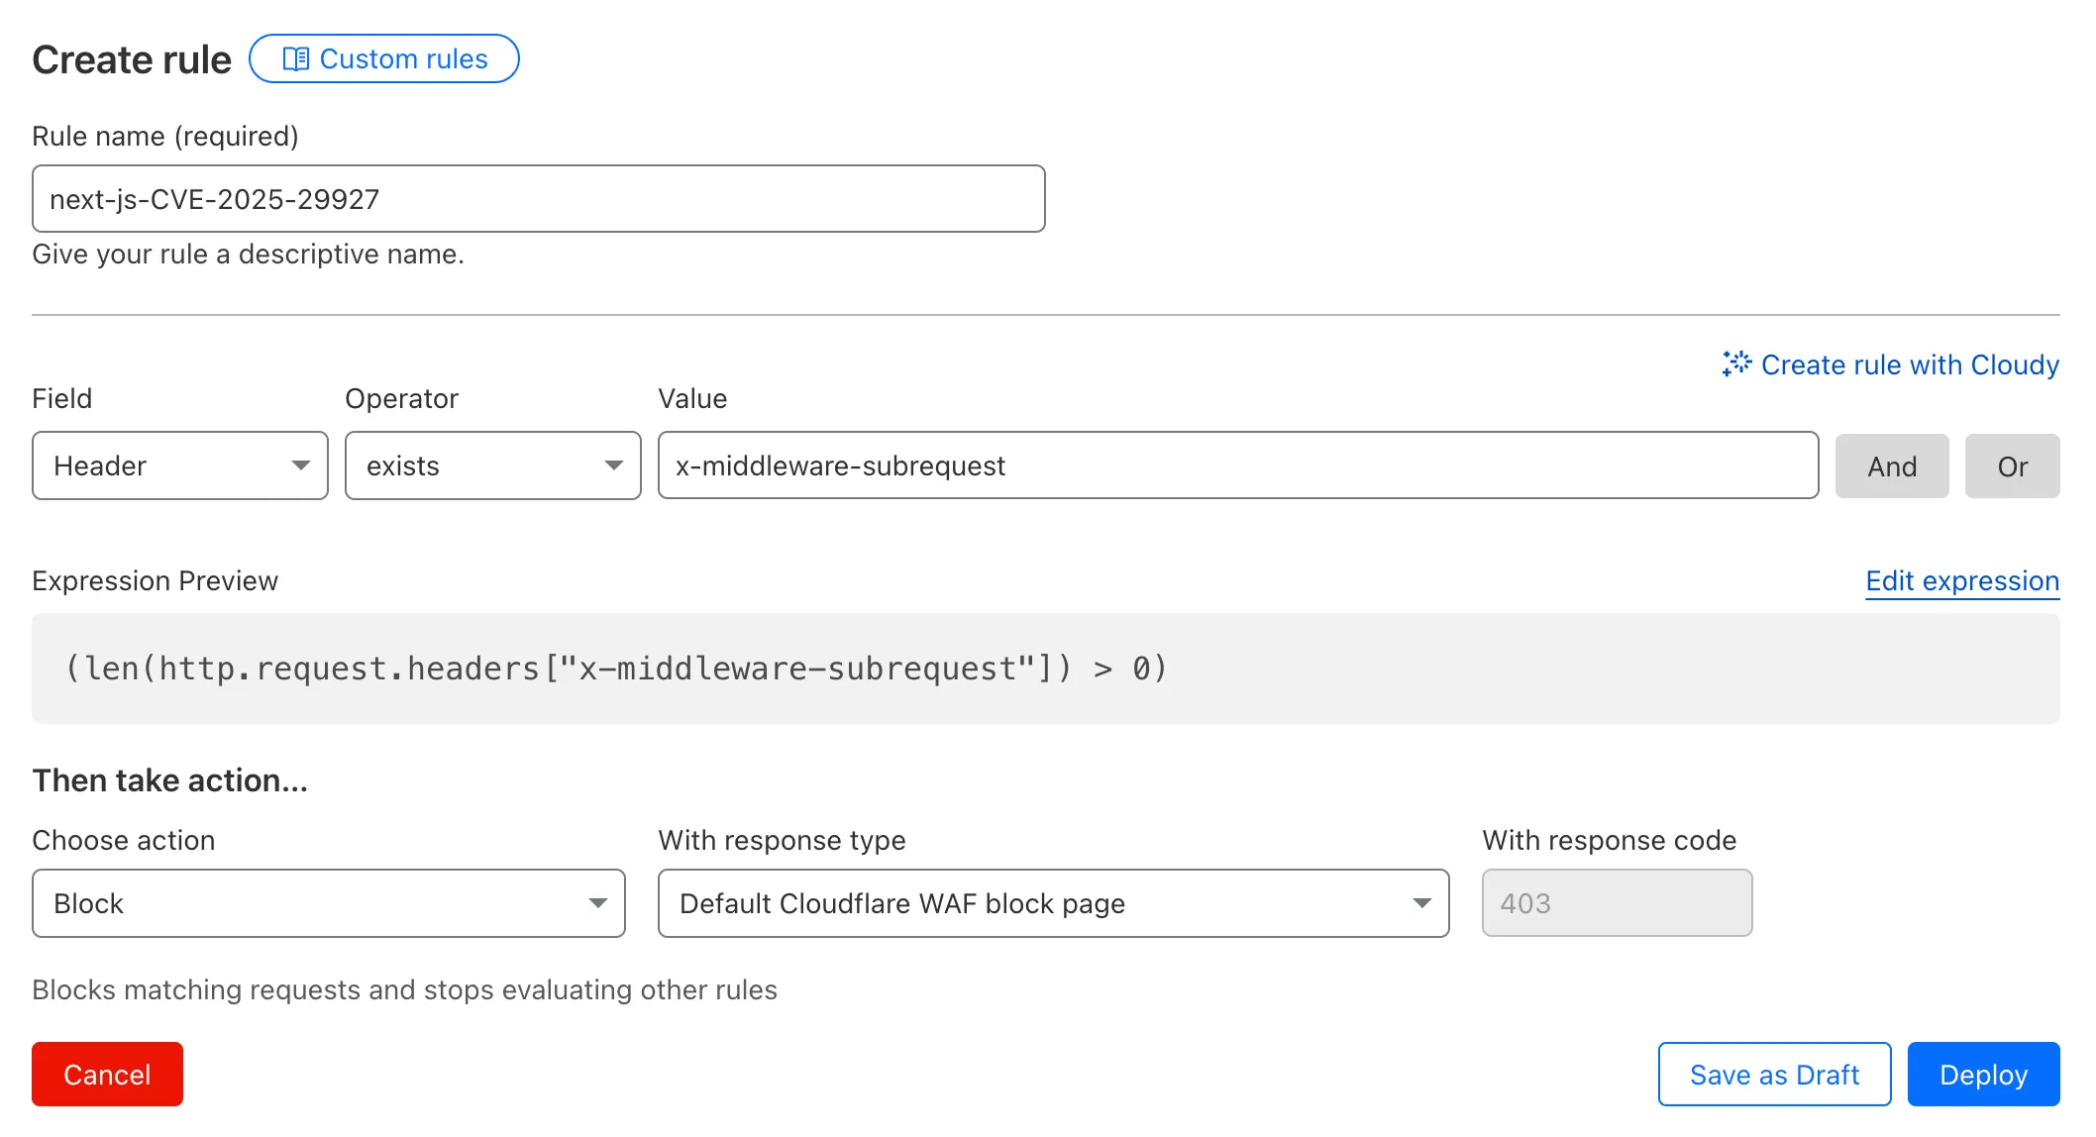The image size is (2096, 1137).
Task: Open Create rule with Cloudy
Action: pyautogui.click(x=1908, y=364)
